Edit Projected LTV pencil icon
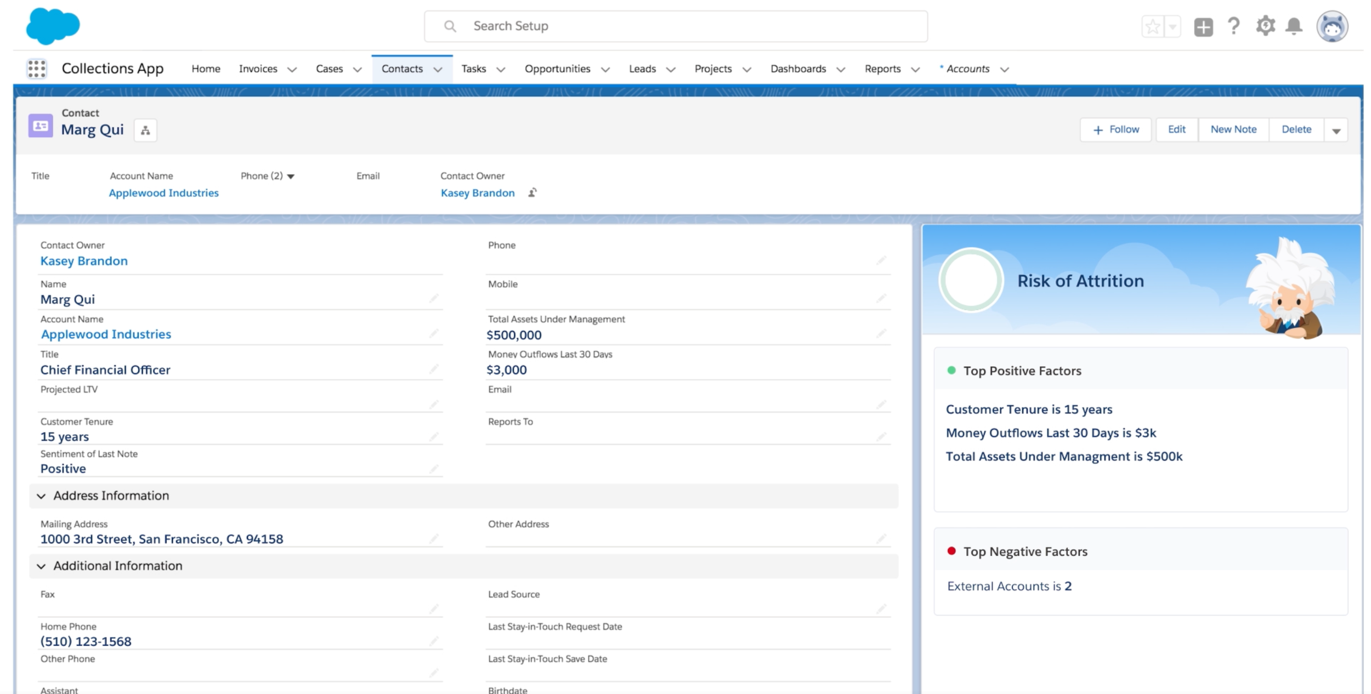 pyautogui.click(x=434, y=404)
